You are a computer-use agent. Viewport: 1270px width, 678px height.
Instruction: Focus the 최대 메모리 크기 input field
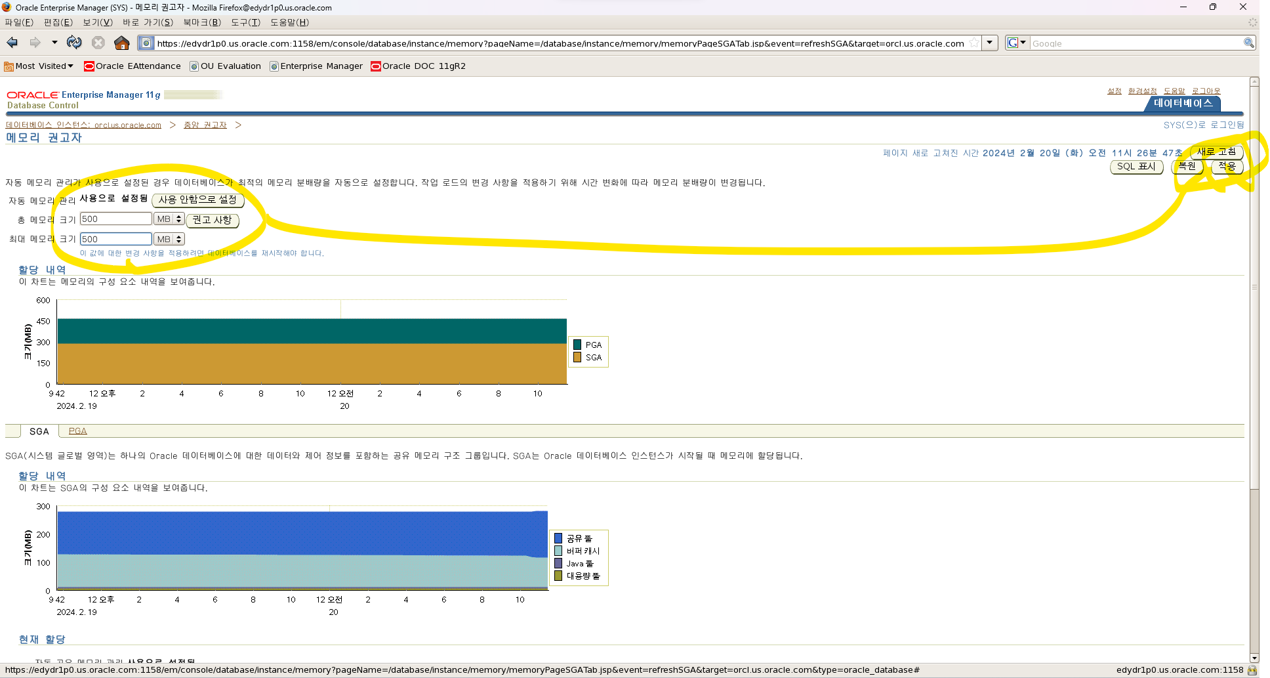click(x=115, y=240)
